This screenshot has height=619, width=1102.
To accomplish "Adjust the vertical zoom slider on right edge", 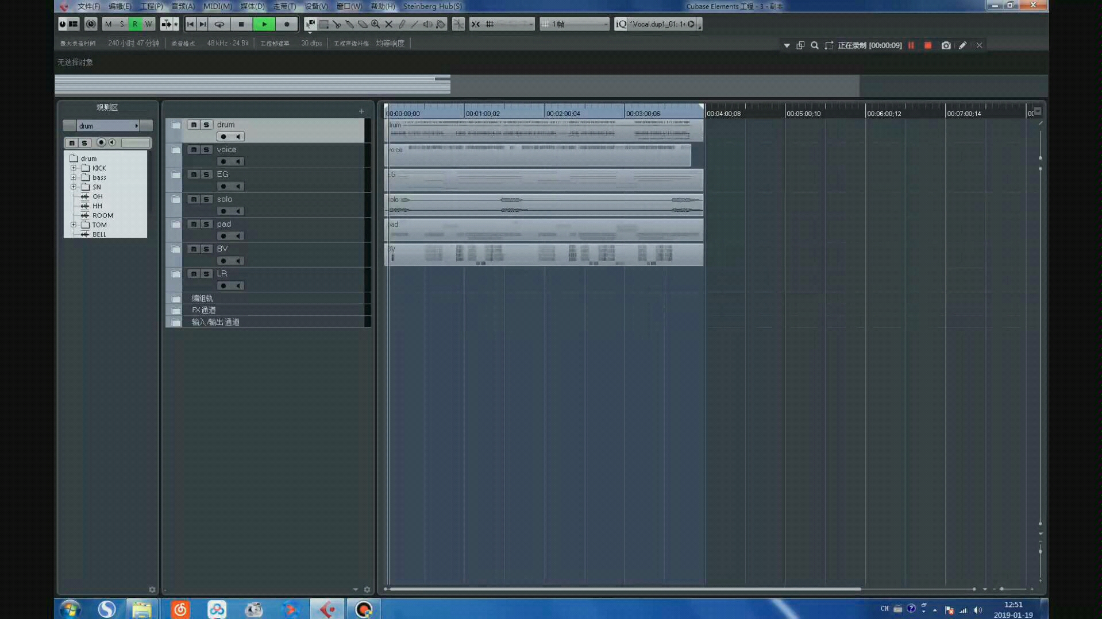I will 1041,551.
